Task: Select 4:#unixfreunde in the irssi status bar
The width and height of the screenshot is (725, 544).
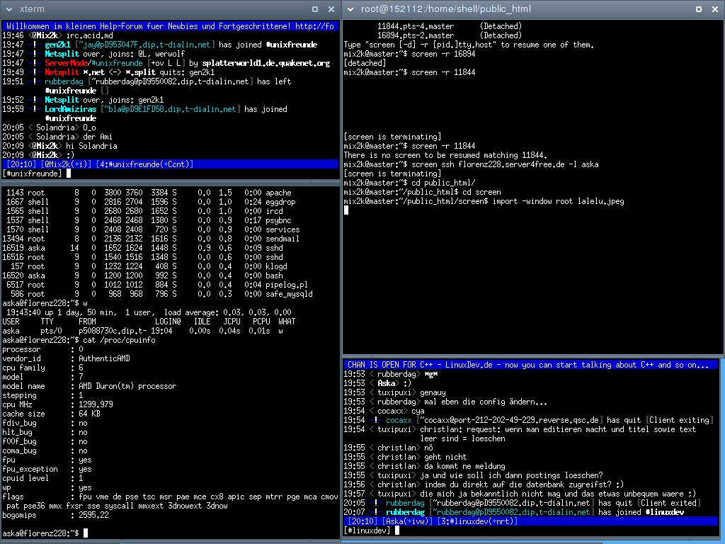Action: coord(130,164)
